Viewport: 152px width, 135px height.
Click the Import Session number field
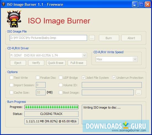coord(41,85)
